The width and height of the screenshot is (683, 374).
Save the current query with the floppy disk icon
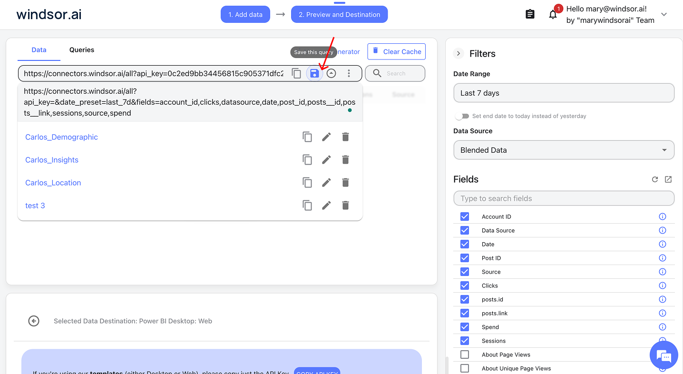click(x=314, y=73)
